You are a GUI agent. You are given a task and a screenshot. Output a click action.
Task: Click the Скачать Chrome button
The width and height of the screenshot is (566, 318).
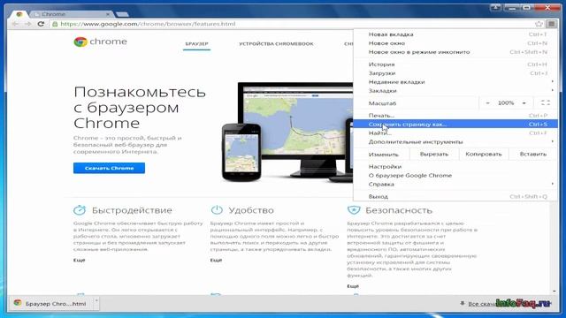[x=109, y=168]
